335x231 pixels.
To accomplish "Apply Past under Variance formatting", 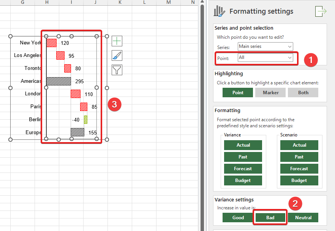I will tap(243, 157).
